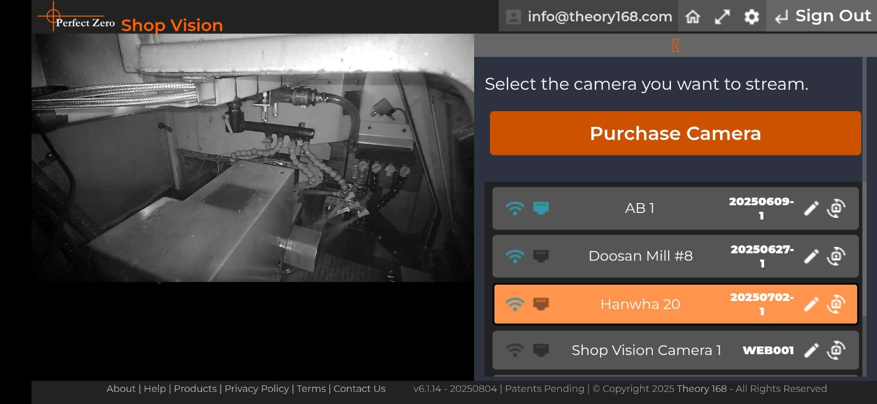The height and width of the screenshot is (404, 877).
Task: Expand video to fullscreen
Action: [x=722, y=17]
